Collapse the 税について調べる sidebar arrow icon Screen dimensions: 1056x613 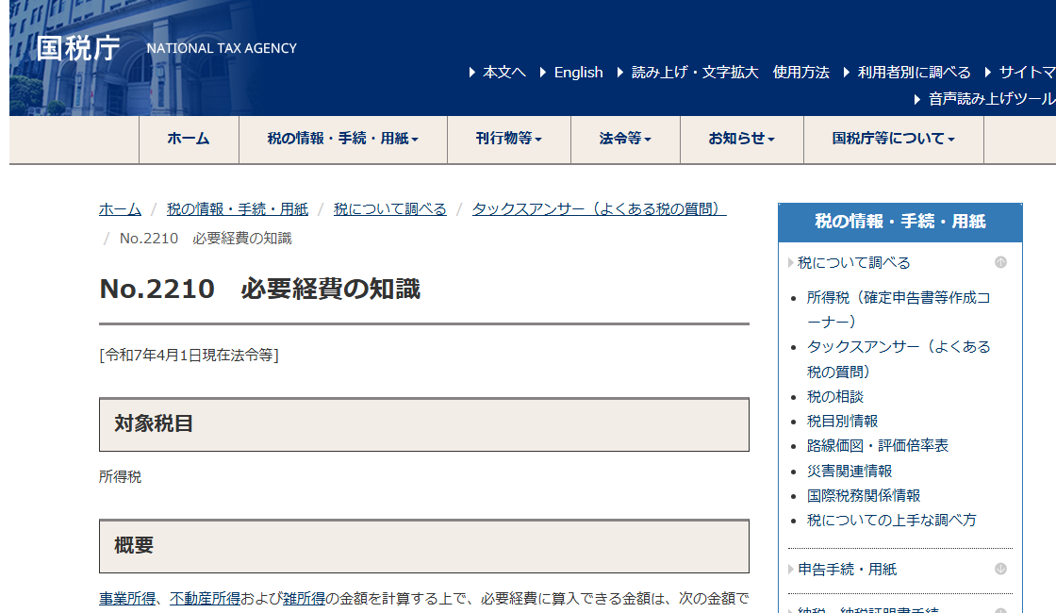(1000, 262)
